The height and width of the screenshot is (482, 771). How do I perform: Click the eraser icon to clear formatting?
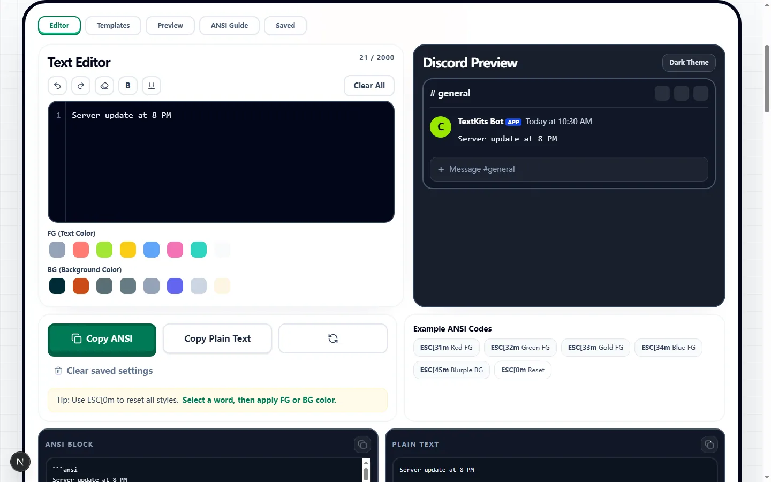104,86
